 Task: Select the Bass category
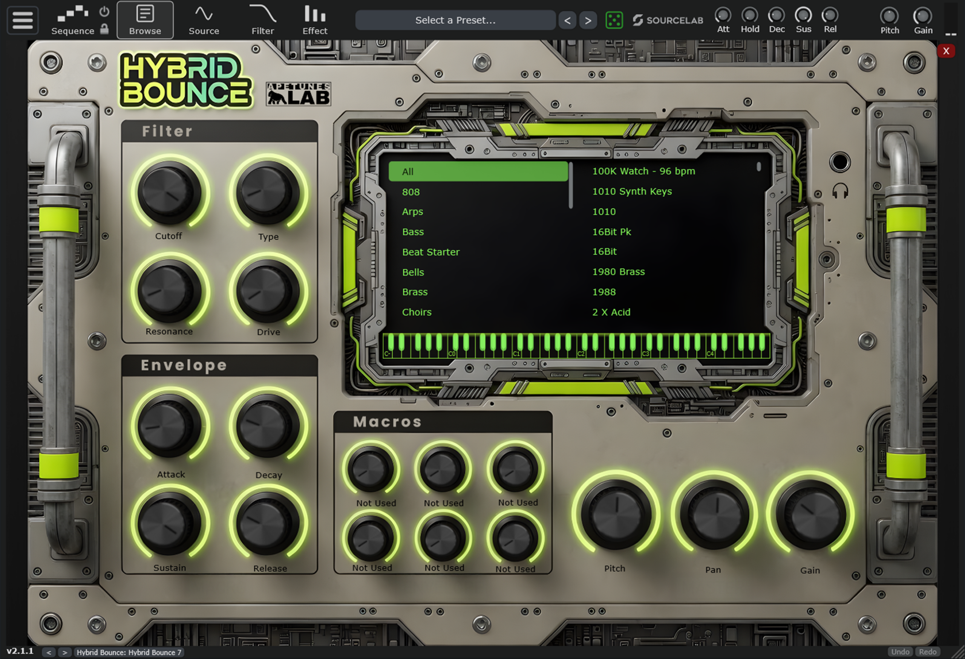[413, 232]
